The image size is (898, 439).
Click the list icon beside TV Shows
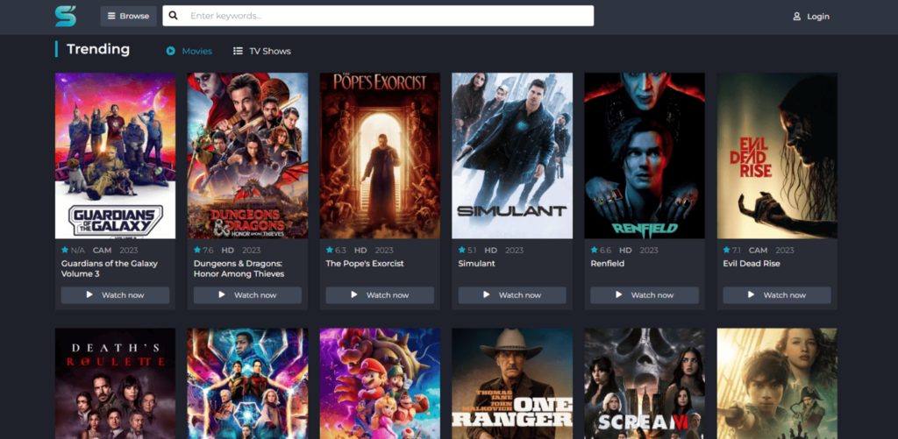238,51
